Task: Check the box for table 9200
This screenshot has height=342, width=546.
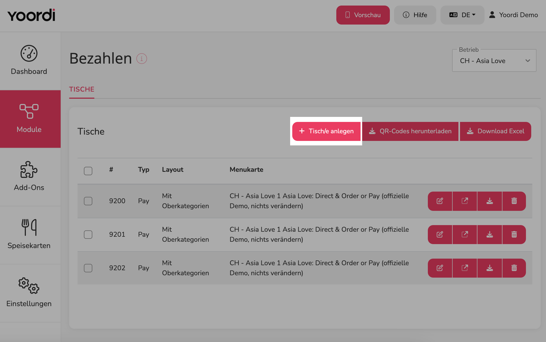Action: (88, 201)
